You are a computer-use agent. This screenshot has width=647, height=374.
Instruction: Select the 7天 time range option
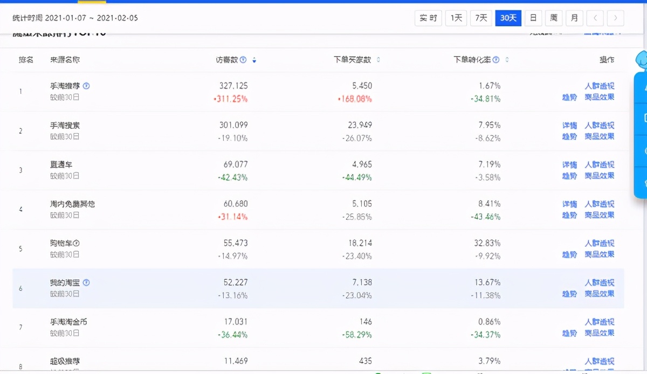[x=481, y=18]
